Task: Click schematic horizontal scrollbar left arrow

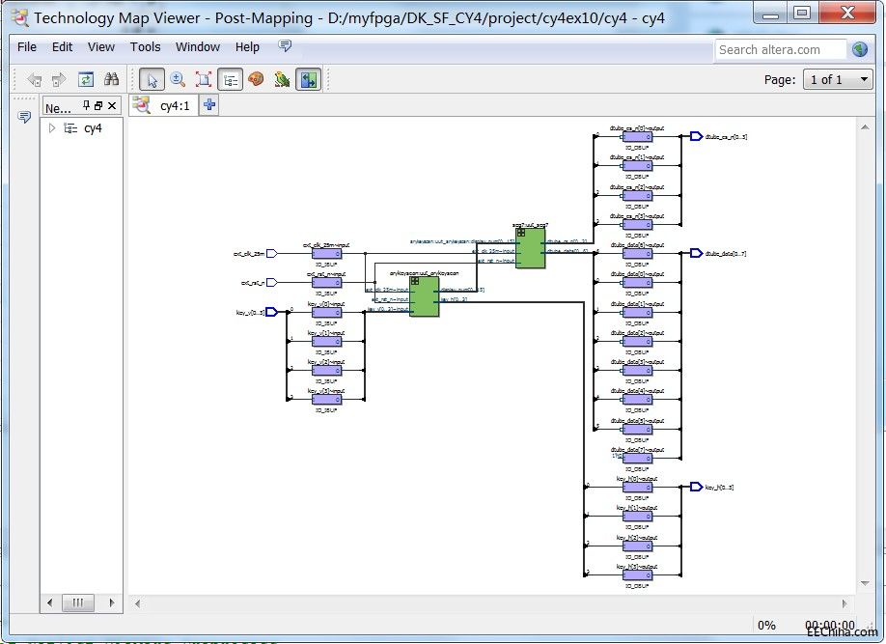Action: click(x=137, y=603)
